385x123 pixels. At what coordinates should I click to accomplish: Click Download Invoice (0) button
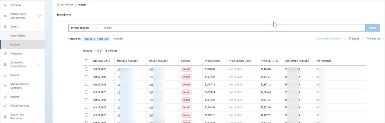(328, 39)
